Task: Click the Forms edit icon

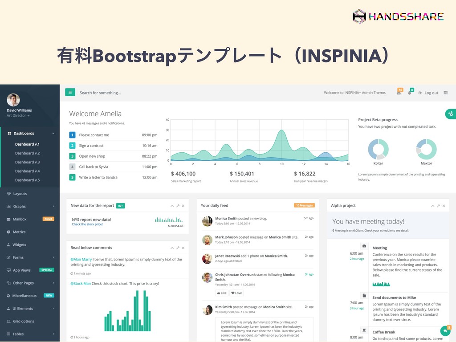Action: coord(8,258)
